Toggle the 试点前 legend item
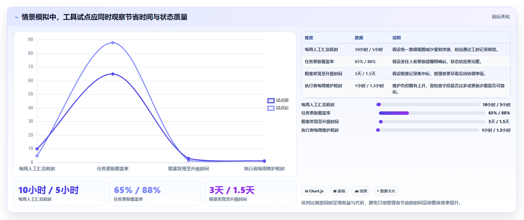 [278, 100]
